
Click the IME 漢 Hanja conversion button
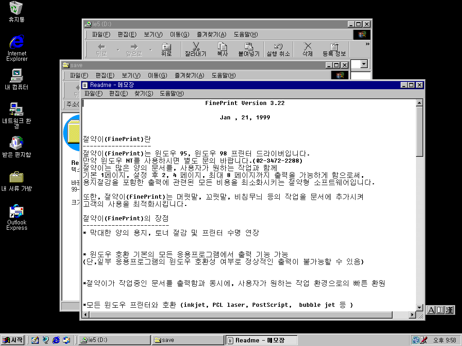click(449, 310)
